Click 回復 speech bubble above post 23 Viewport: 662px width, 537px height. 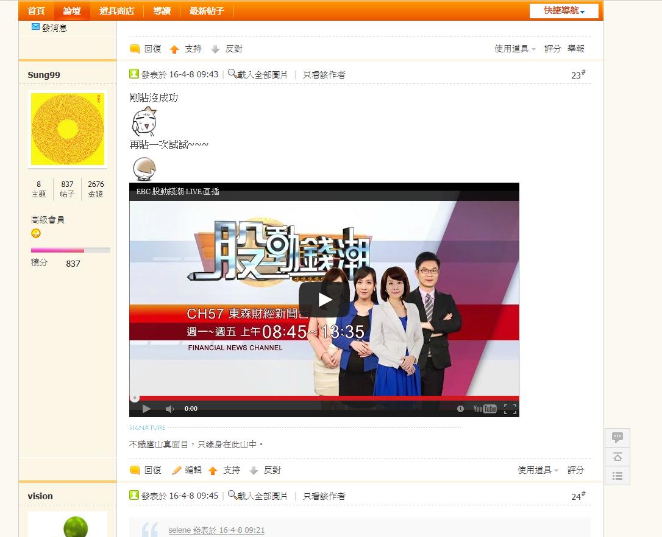click(135, 49)
